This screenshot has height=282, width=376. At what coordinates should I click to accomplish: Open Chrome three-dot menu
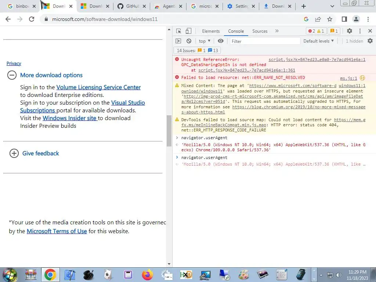368,19
